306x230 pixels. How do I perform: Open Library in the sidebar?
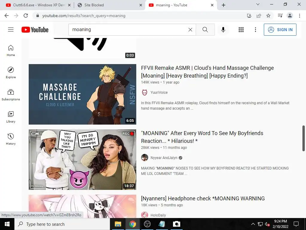tap(11, 117)
